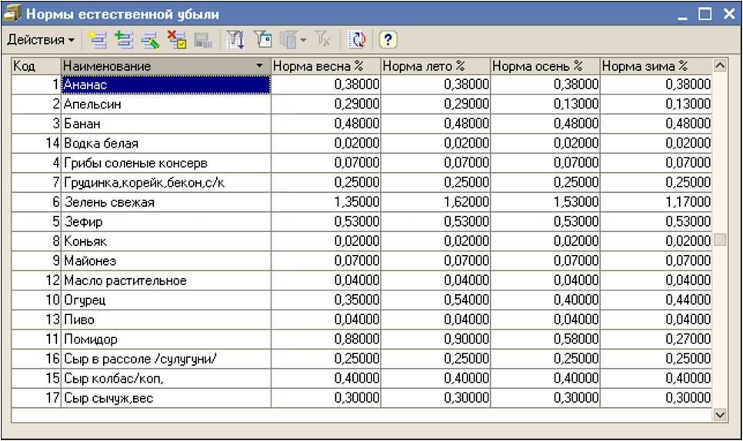The width and height of the screenshot is (743, 441).
Task: Click the Норма зима % column header
Action: [x=655, y=67]
